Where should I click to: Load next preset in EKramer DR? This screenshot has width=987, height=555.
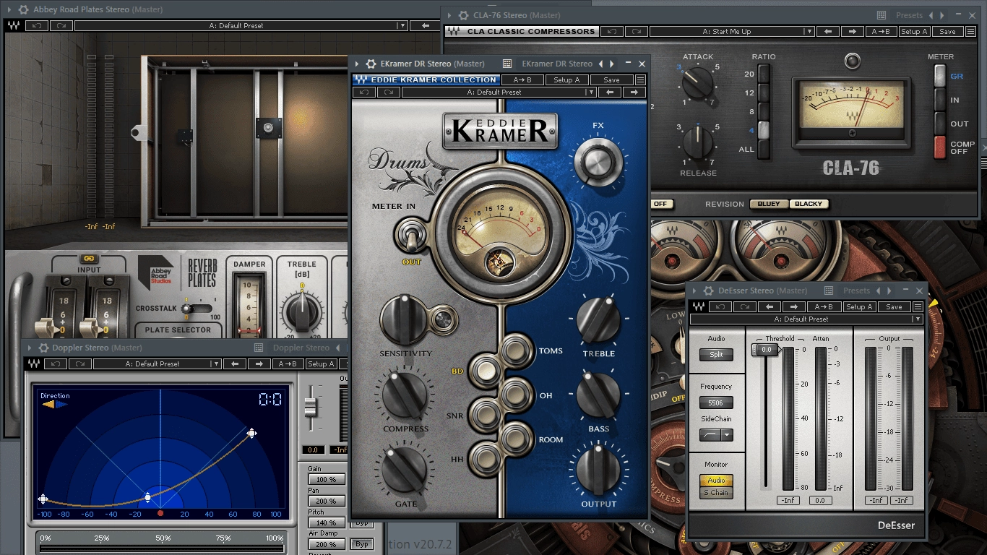tap(634, 92)
